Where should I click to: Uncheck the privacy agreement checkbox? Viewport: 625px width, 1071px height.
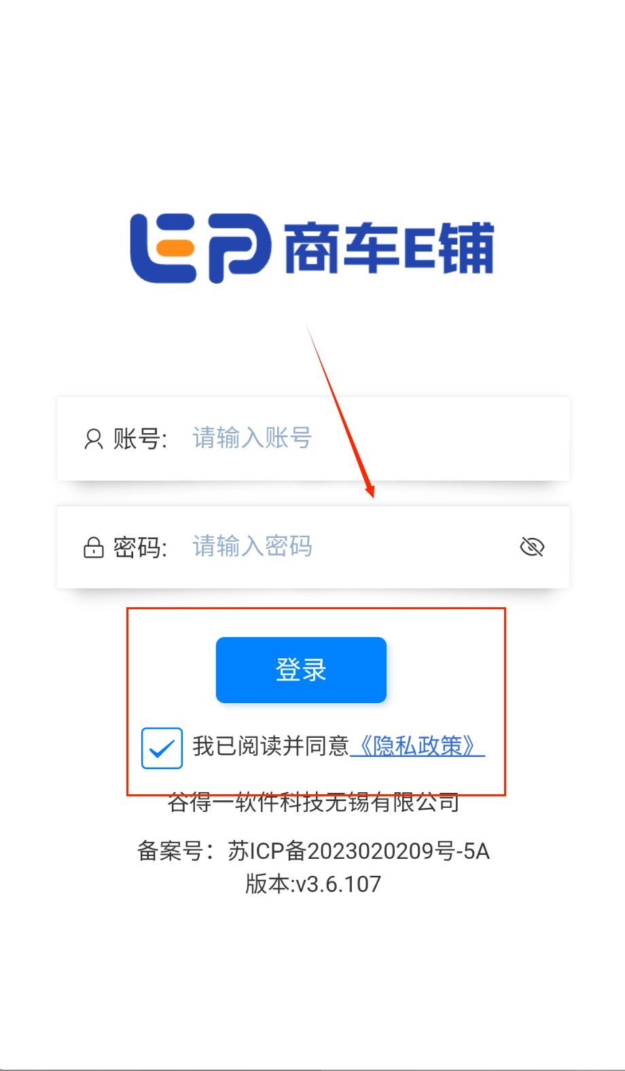tap(162, 748)
